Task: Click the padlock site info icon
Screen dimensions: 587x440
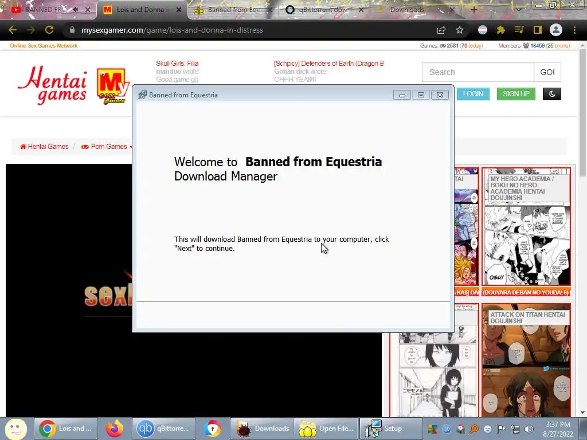Action: tap(72, 30)
